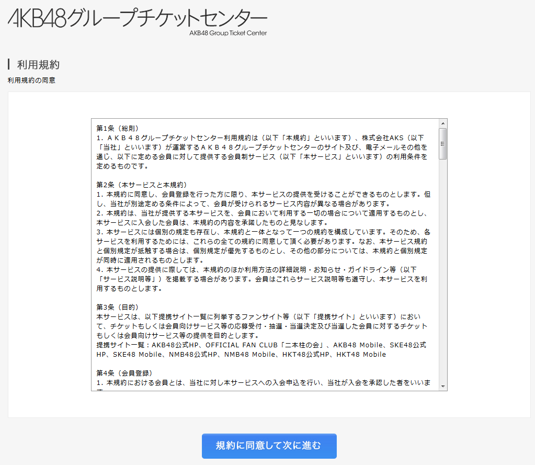
Task: Click the line beginning 定めるものです。
Action: pyautogui.click(x=123, y=166)
